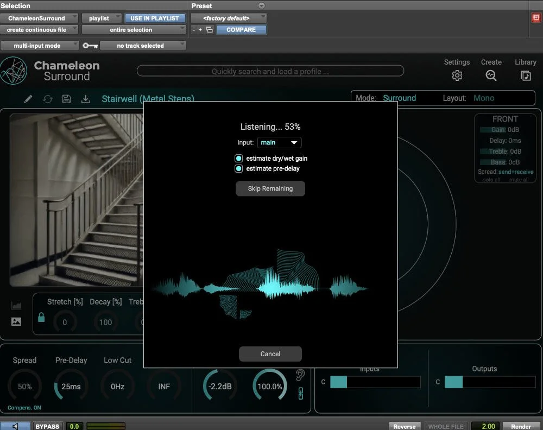Toggle BYPASS button
543x430 pixels.
click(47, 426)
